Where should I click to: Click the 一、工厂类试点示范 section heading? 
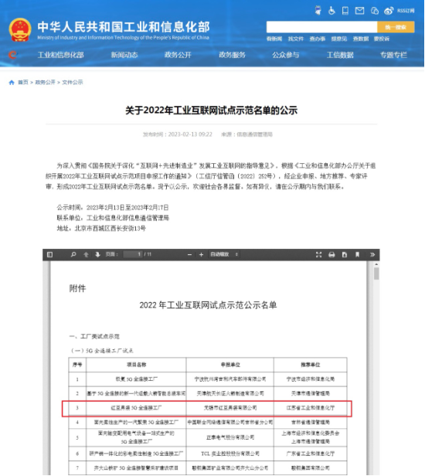[x=94, y=336]
